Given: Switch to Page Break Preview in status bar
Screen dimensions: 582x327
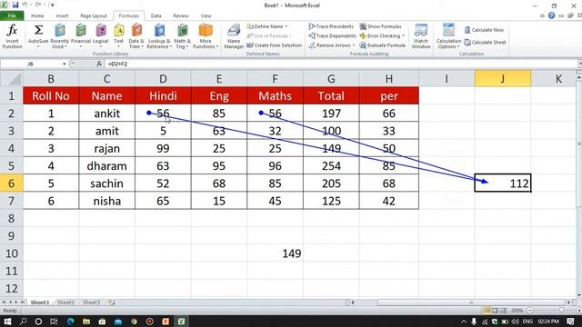Looking at the screenshot, I should (x=503, y=310).
